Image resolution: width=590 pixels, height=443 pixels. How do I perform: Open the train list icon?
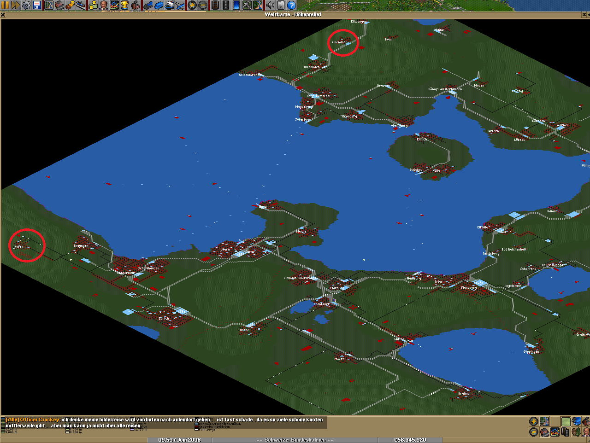coord(148,5)
